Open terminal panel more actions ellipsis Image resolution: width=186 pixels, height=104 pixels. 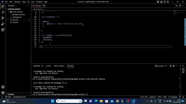tap(177, 66)
